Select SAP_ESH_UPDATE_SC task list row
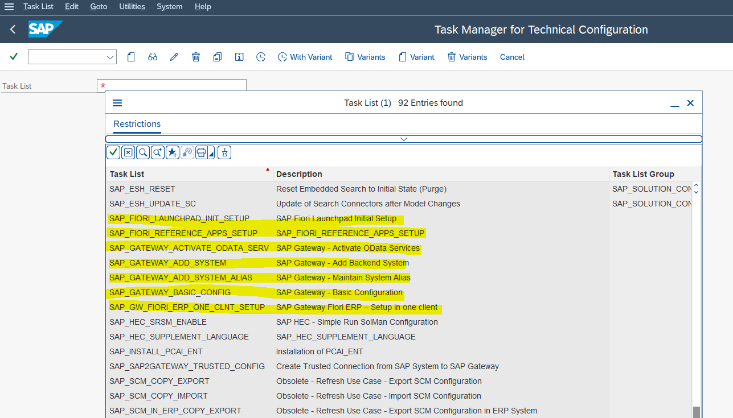Viewport: 733px width, 418px height. pyautogui.click(x=153, y=204)
